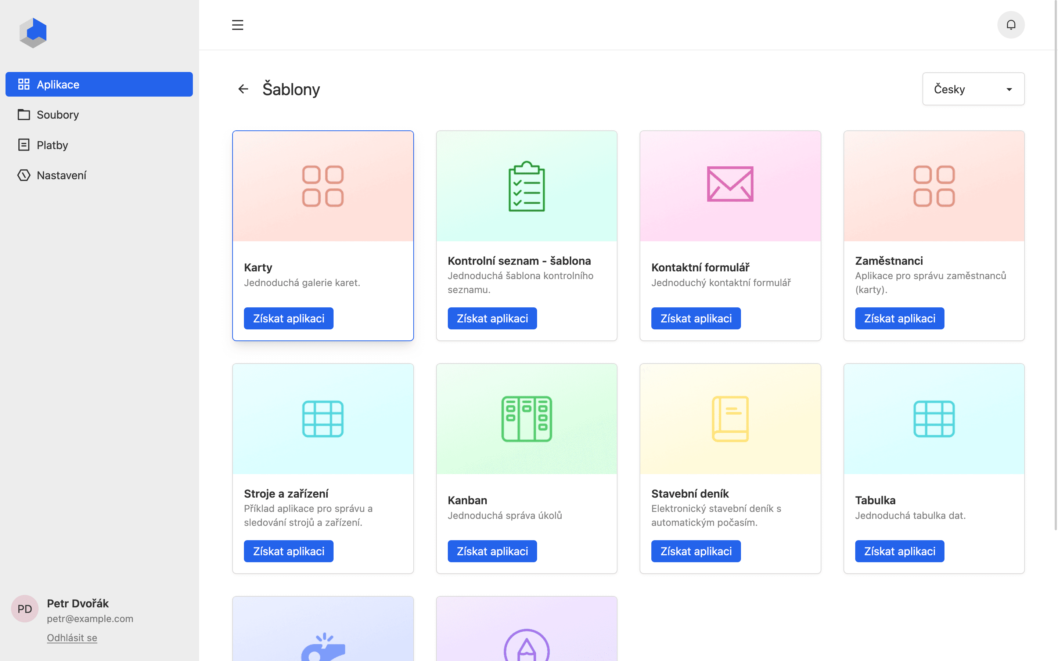
Task: Click the Odhlásit se link
Action: (x=72, y=637)
